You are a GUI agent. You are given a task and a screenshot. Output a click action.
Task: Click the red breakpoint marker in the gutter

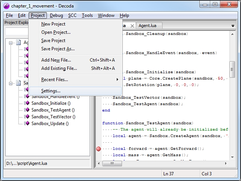point(99,149)
